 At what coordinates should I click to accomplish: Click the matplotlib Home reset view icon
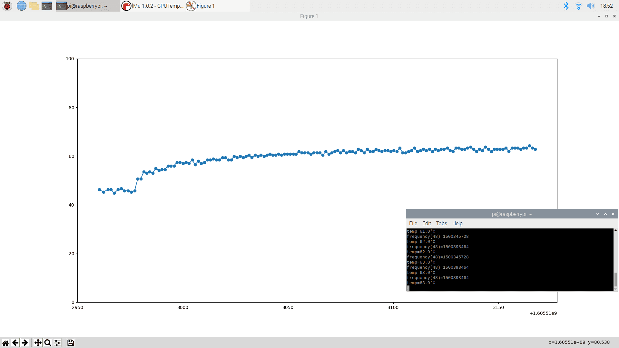coord(5,343)
